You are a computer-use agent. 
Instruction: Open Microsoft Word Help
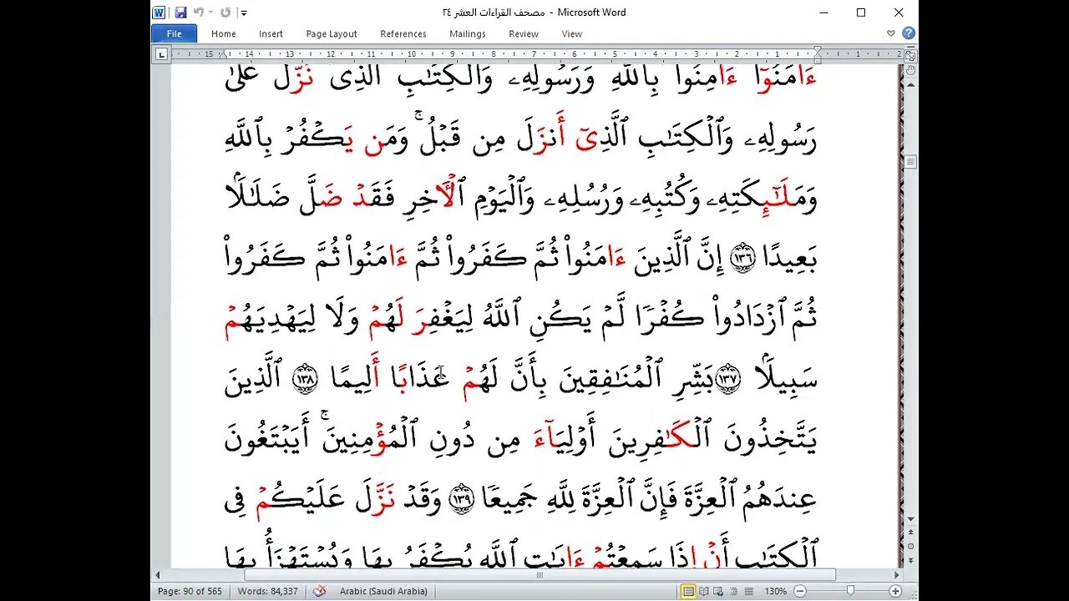click(908, 33)
